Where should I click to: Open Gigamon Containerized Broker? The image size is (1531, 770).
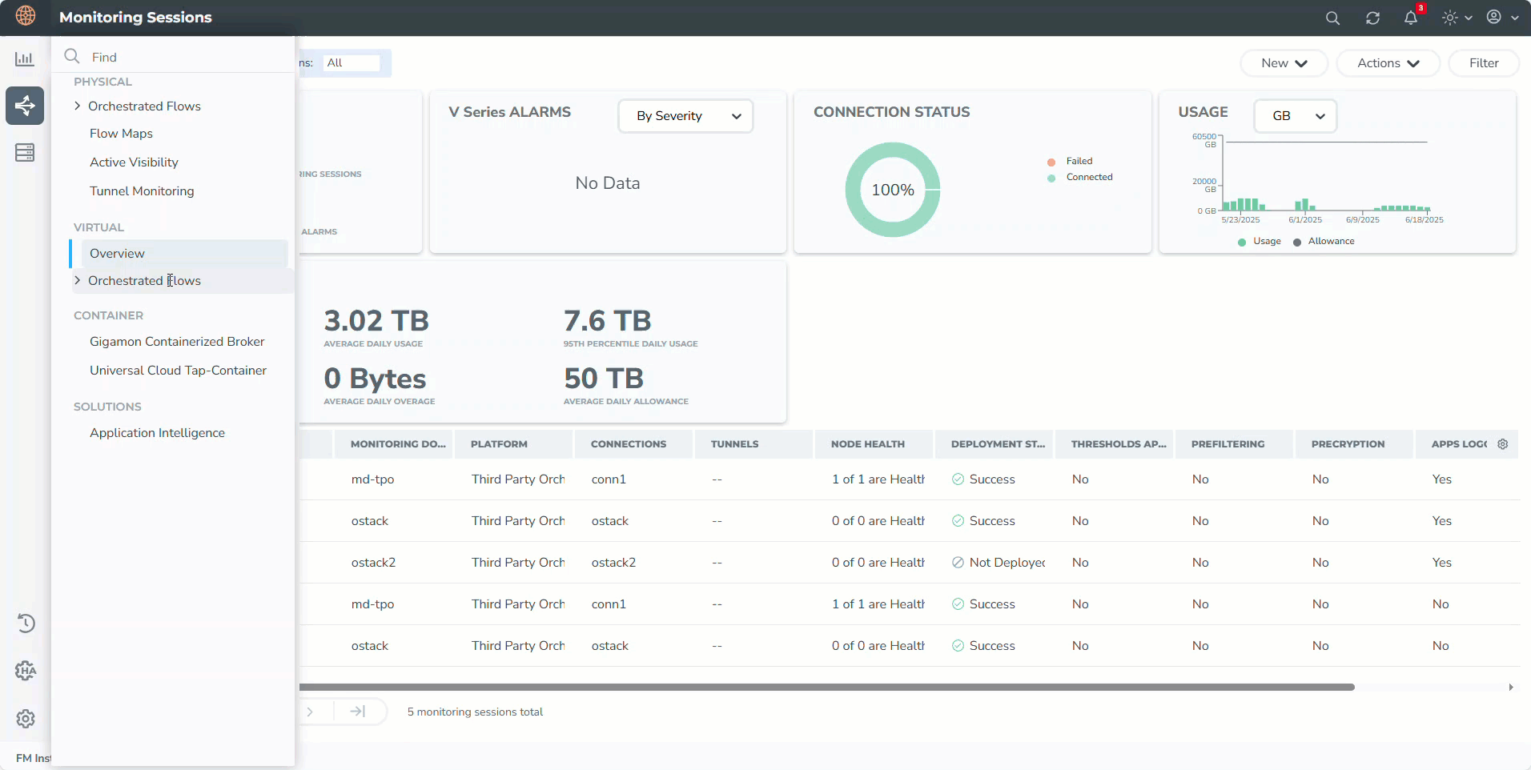coord(177,342)
